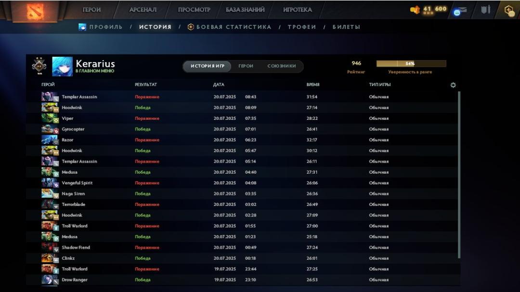Click the ТИП ИГРЫ column header
520x292 pixels.
coord(380,85)
